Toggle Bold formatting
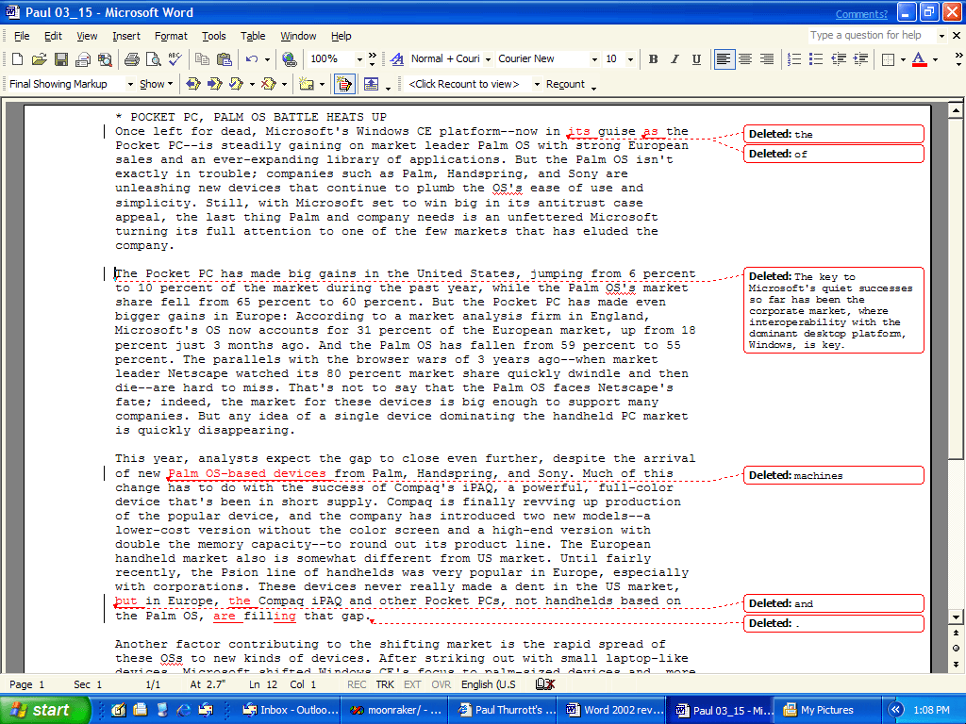 653,59
